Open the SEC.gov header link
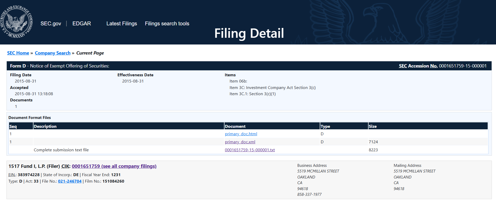496x202 pixels. [51, 24]
